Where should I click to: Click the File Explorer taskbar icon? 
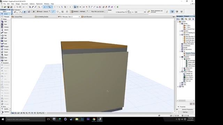[77, 119]
